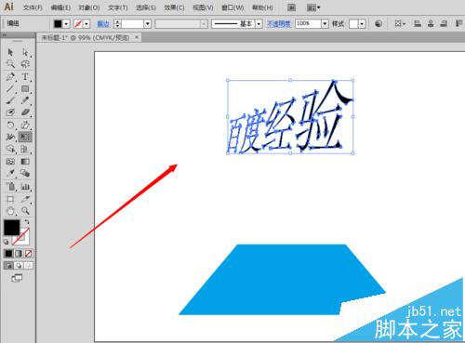Open brush definition 基本 dropdown

(259, 23)
